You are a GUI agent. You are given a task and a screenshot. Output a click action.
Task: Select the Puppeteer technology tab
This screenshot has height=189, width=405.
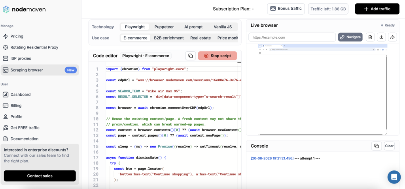(164, 27)
